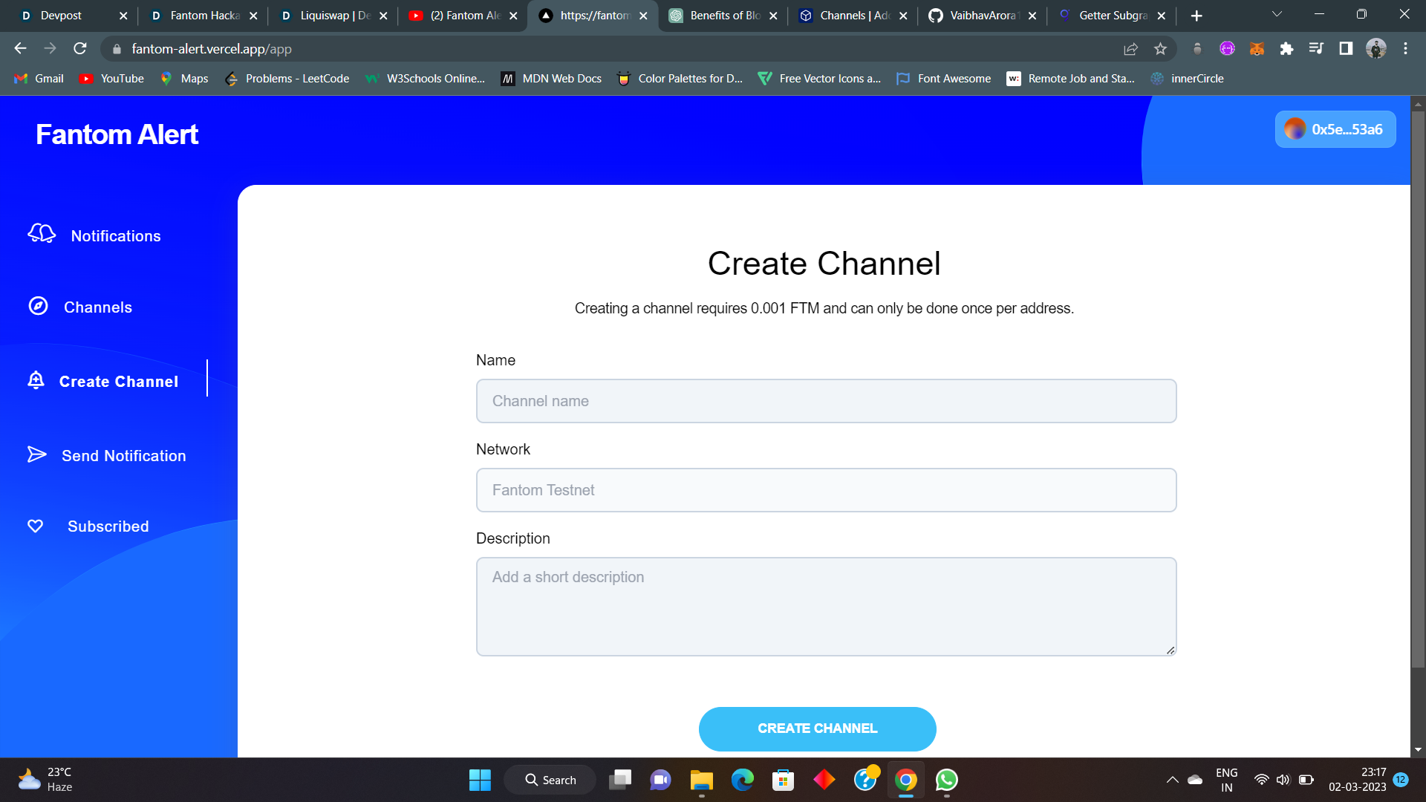This screenshot has height=802, width=1426.
Task: Click the Subscribed heart icon
Action: click(x=35, y=526)
